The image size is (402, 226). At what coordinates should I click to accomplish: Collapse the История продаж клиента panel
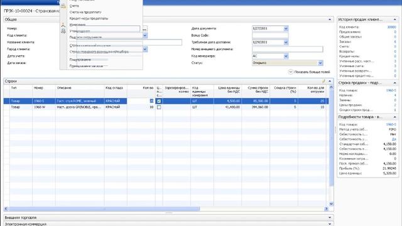pyautogui.click(x=395, y=19)
